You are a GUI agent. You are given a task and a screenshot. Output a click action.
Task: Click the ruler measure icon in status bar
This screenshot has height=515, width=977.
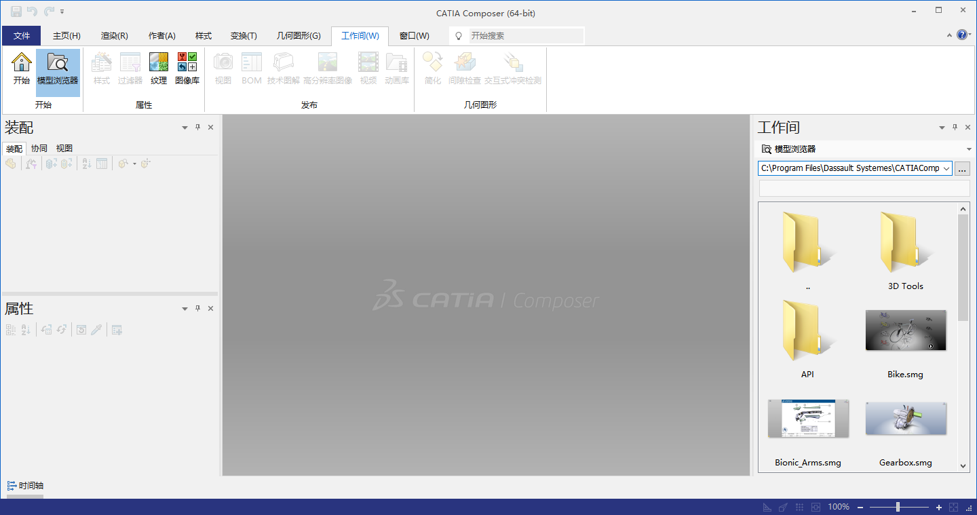click(x=767, y=507)
